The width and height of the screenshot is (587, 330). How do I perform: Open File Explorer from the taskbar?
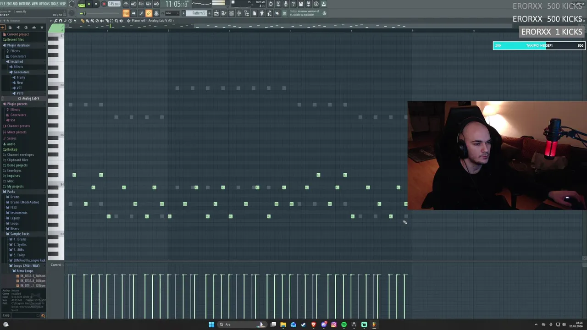tap(283, 324)
